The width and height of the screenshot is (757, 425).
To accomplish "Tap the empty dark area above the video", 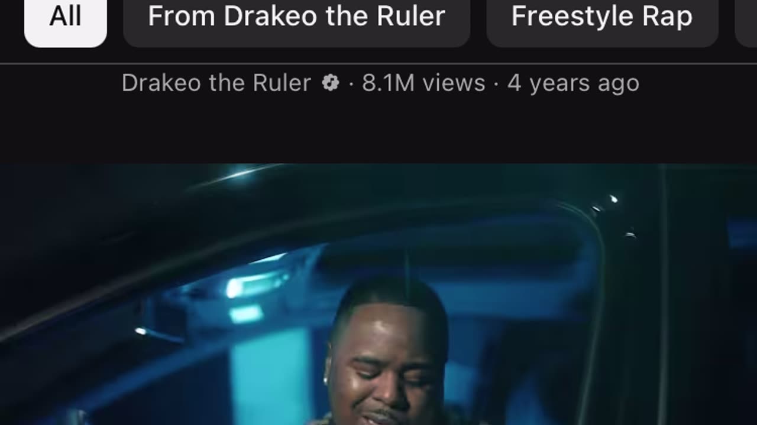I will click(378, 130).
